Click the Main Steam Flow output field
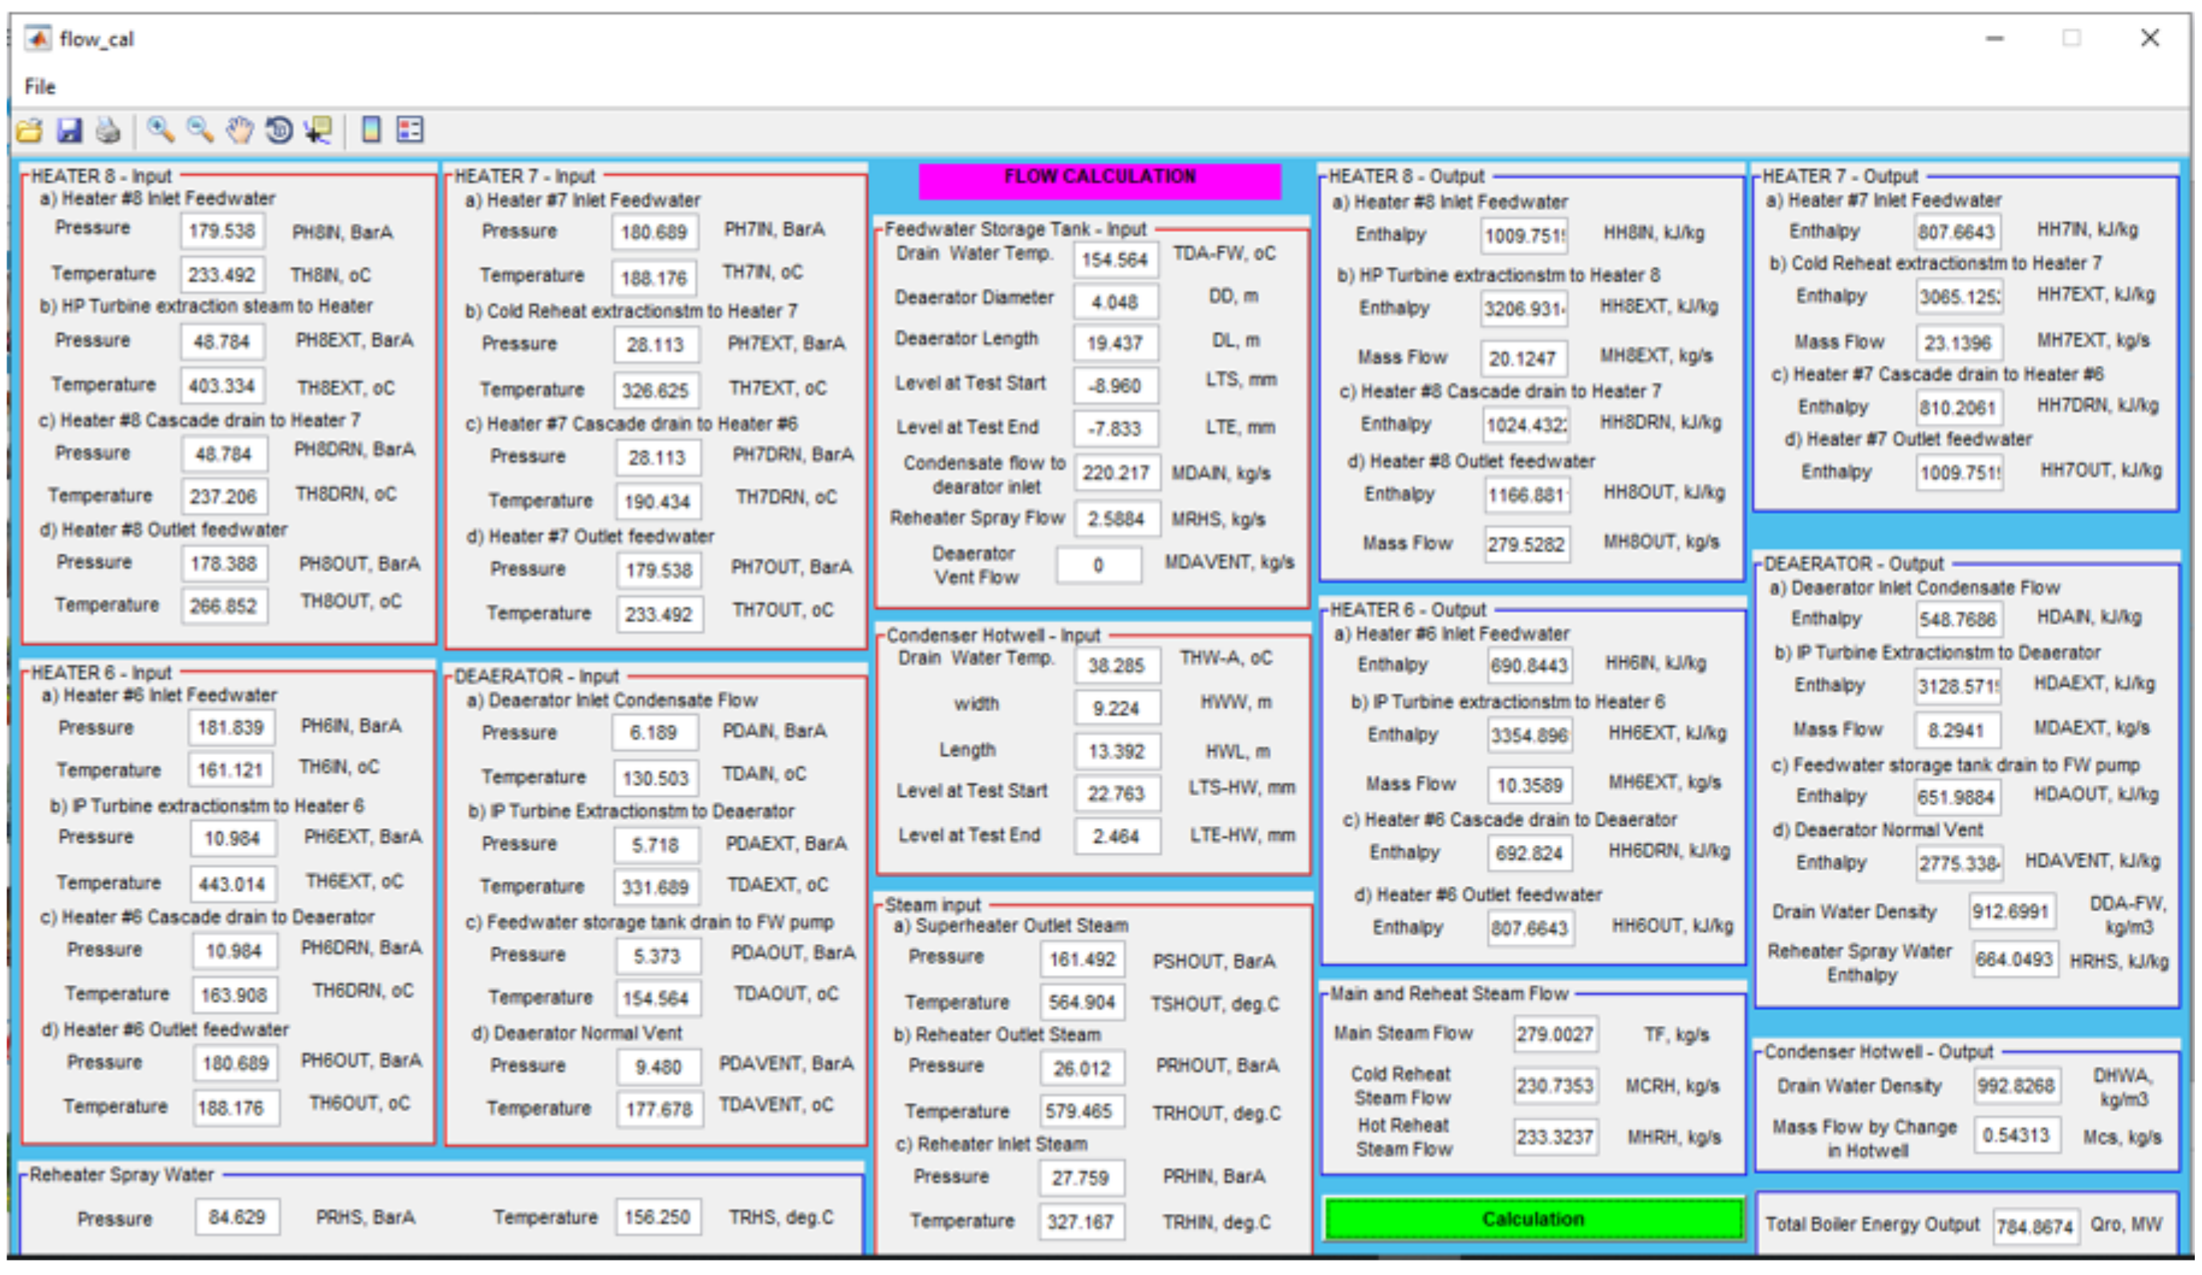This screenshot has height=1275, width=2202. point(1554,1034)
